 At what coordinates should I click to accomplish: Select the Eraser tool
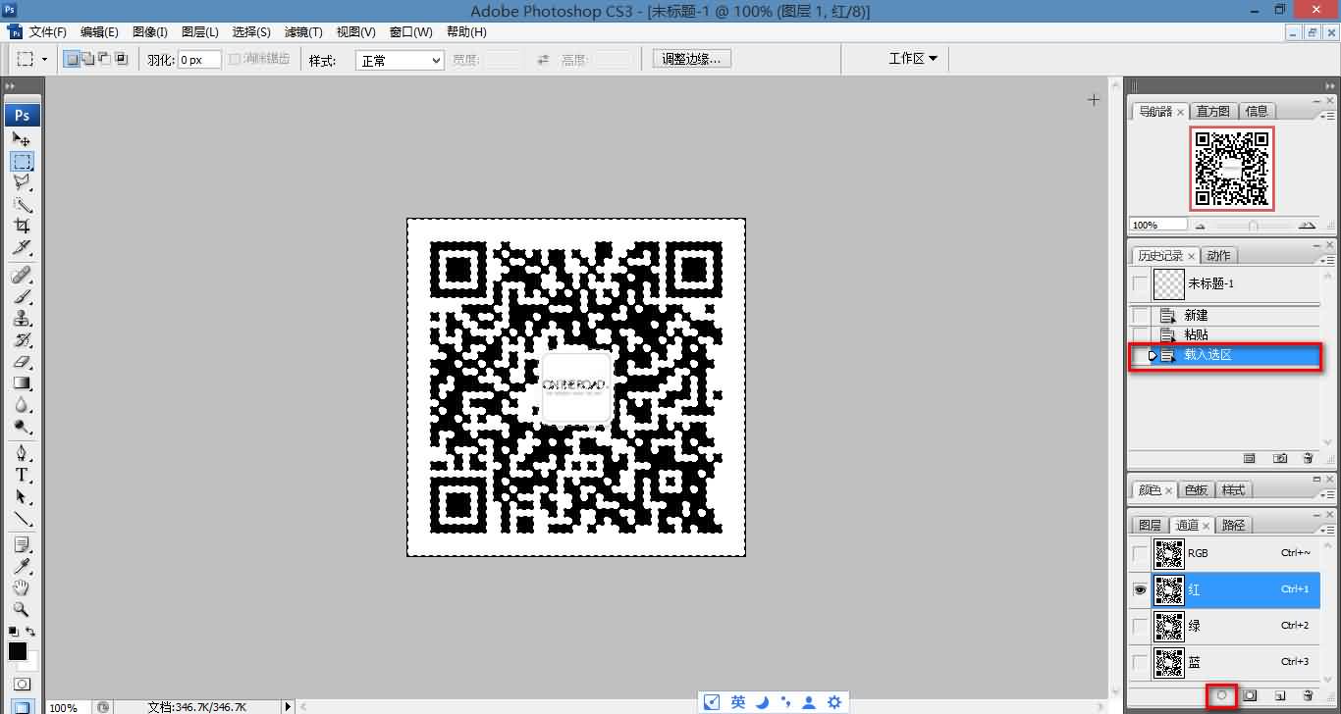tap(23, 361)
